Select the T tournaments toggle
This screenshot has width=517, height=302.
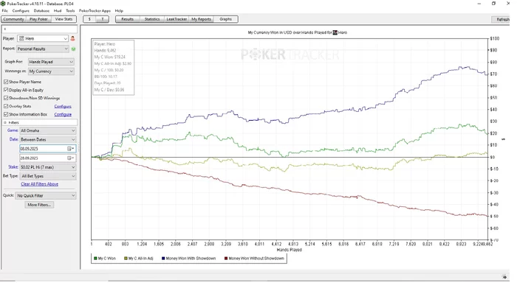103,19
